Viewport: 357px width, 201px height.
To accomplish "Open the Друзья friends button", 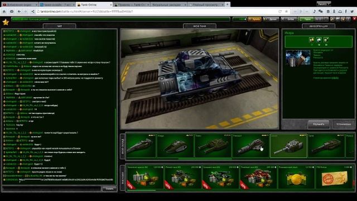I will tap(271, 20).
